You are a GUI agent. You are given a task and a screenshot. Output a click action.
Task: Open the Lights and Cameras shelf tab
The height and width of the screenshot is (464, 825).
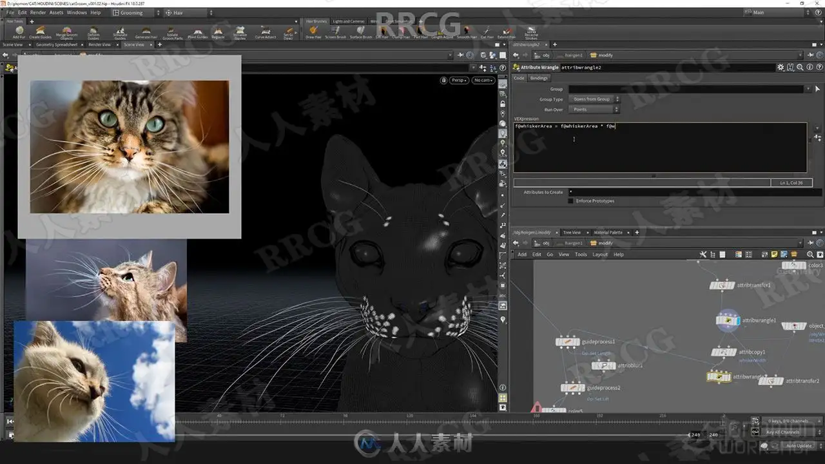[349, 21]
